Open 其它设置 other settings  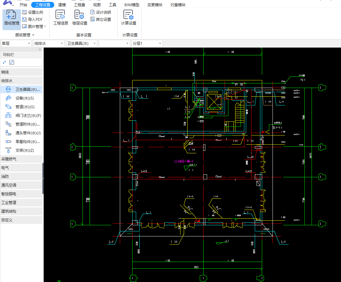(101, 19)
